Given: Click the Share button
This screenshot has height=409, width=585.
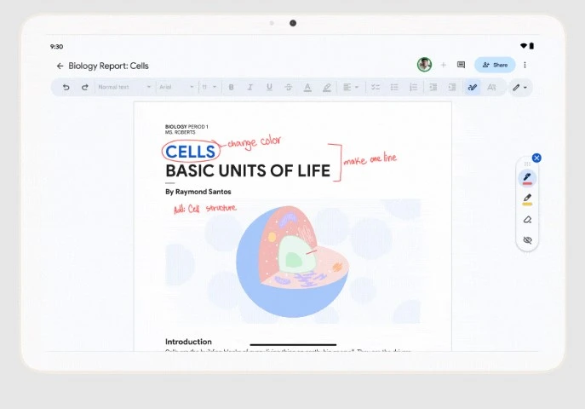Looking at the screenshot, I should coord(495,65).
